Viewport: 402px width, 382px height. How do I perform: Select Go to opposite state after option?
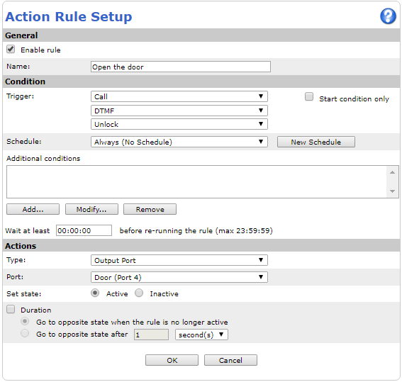pyautogui.click(x=25, y=333)
